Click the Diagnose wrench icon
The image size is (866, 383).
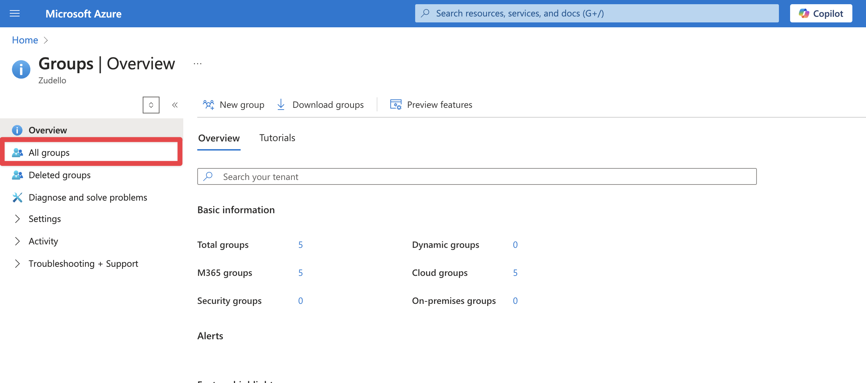[x=17, y=197]
